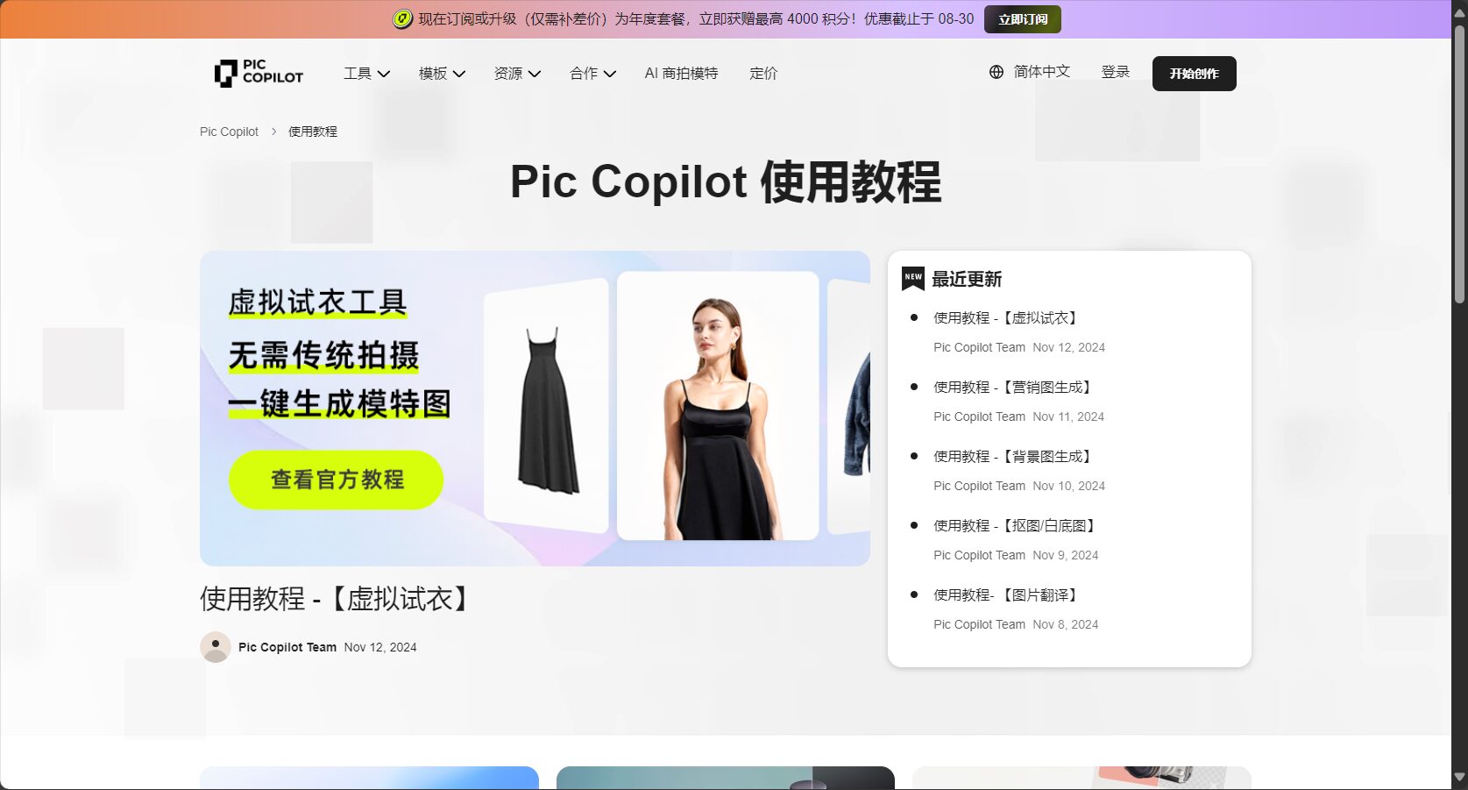This screenshot has width=1468, height=790.
Task: Click the 最近更新 heading
Action: [967, 279]
